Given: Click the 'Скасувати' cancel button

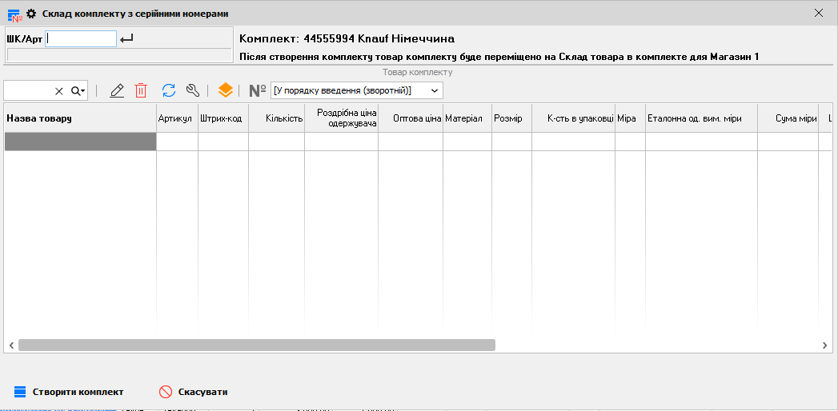Looking at the screenshot, I should pos(194,392).
